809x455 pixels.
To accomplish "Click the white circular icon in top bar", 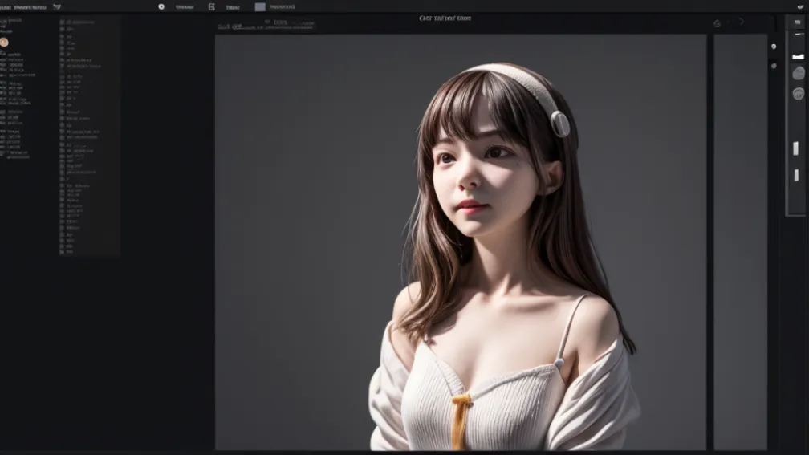I will pyautogui.click(x=161, y=6).
